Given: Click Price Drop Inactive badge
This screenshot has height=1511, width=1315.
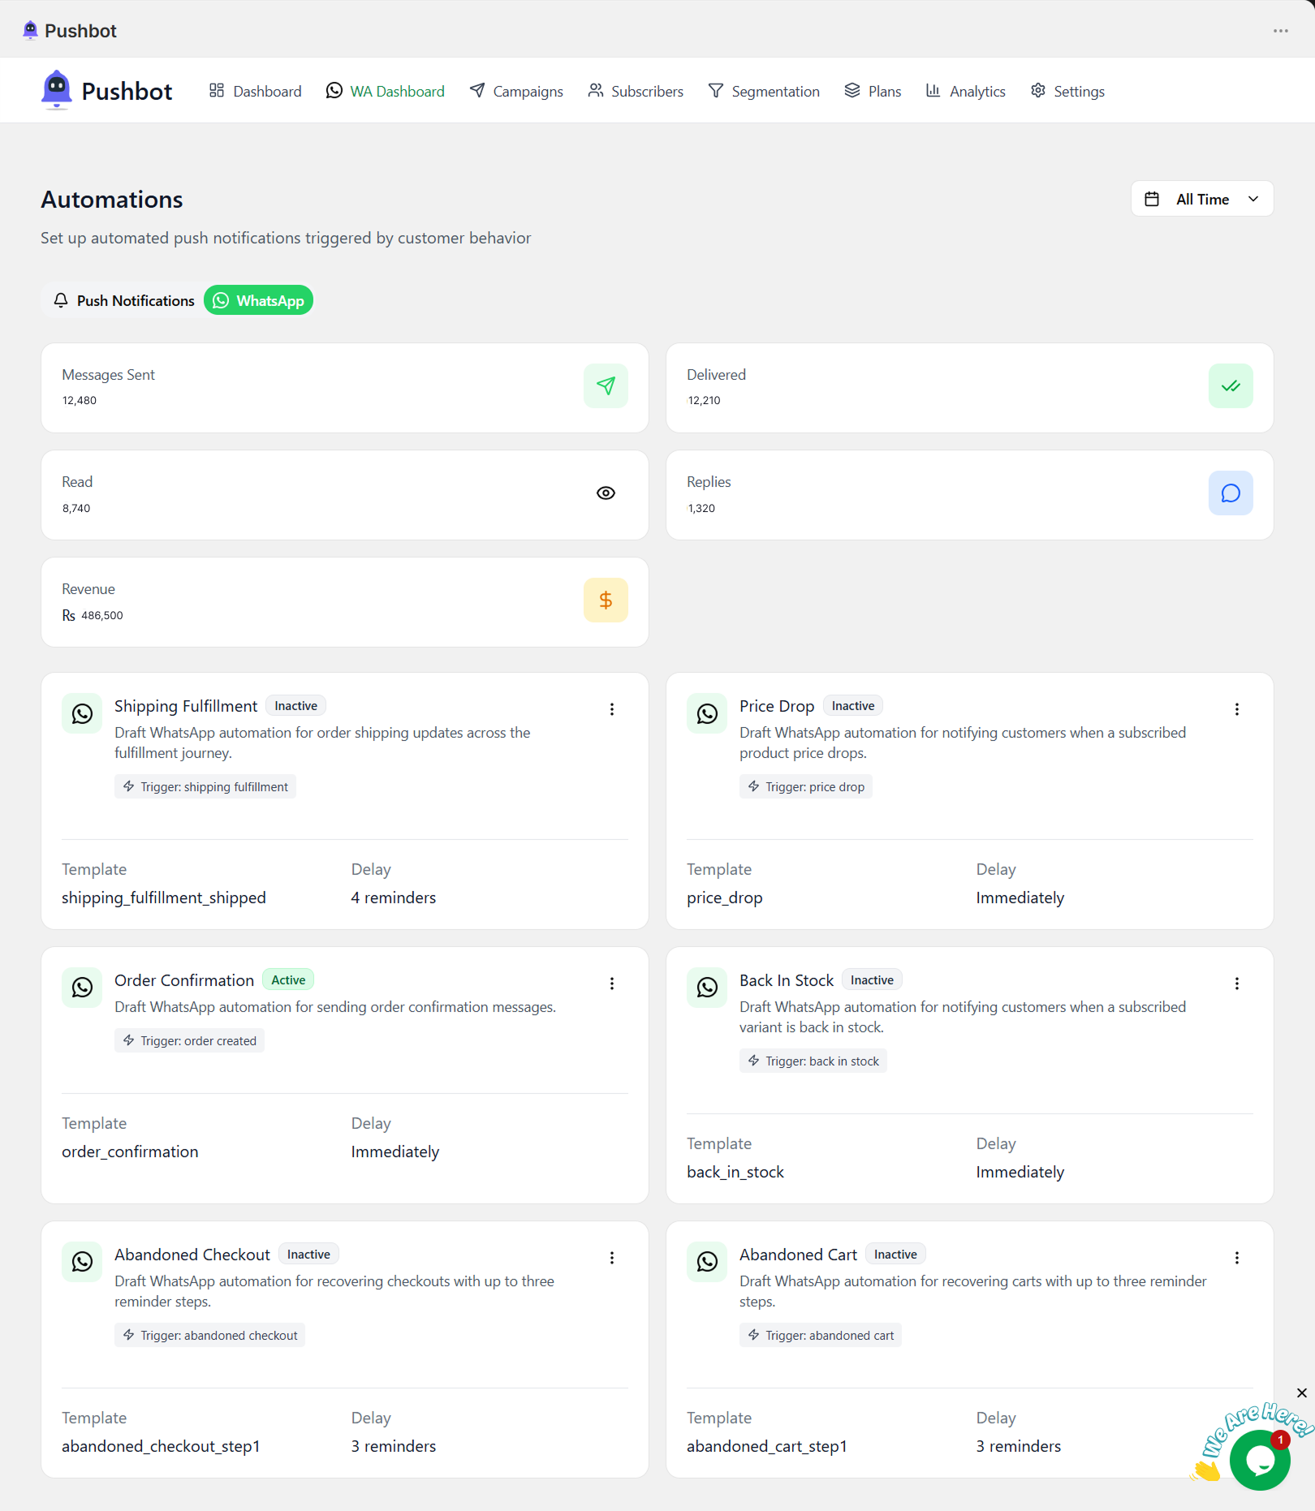Looking at the screenshot, I should (x=853, y=706).
